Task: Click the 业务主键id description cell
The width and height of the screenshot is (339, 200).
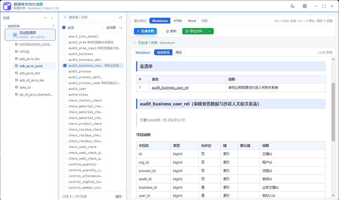Action: pos(292,187)
